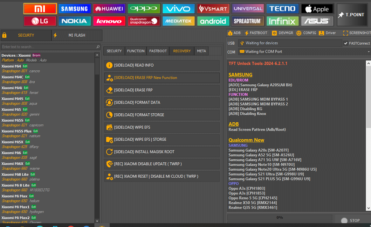Switch to the META tab
Image resolution: width=371 pixels, height=227 pixels.
201,51
